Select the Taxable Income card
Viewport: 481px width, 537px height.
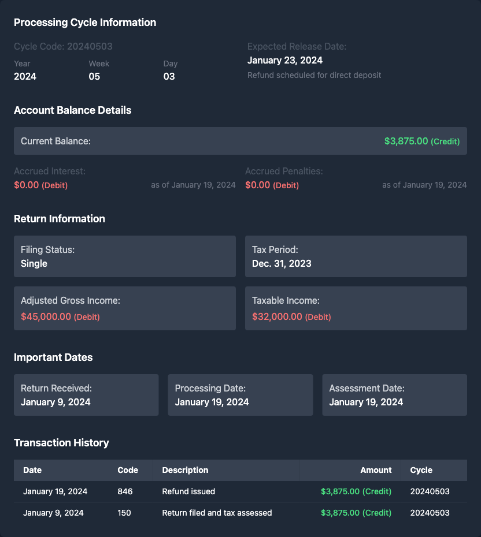tap(356, 308)
